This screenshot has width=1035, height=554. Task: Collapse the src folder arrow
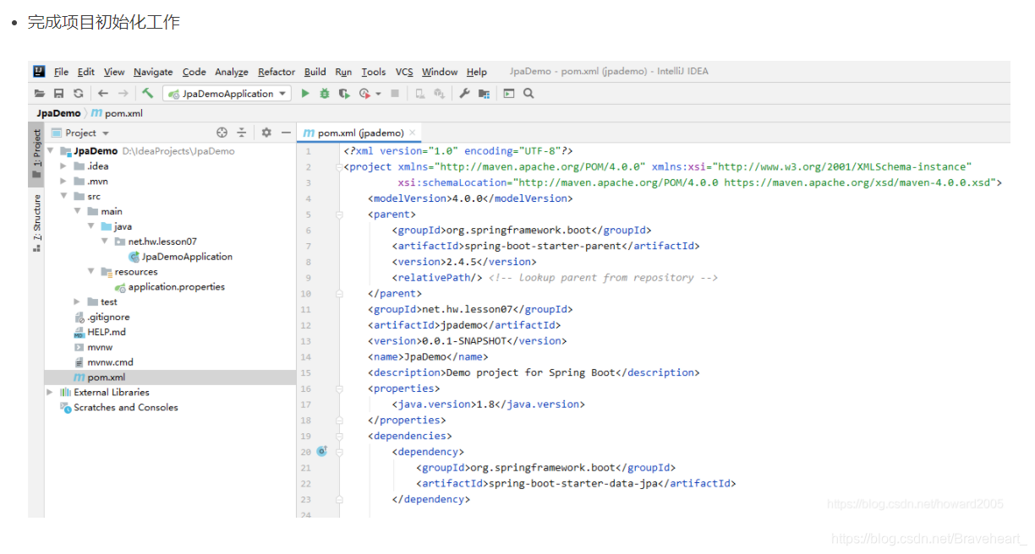(64, 197)
